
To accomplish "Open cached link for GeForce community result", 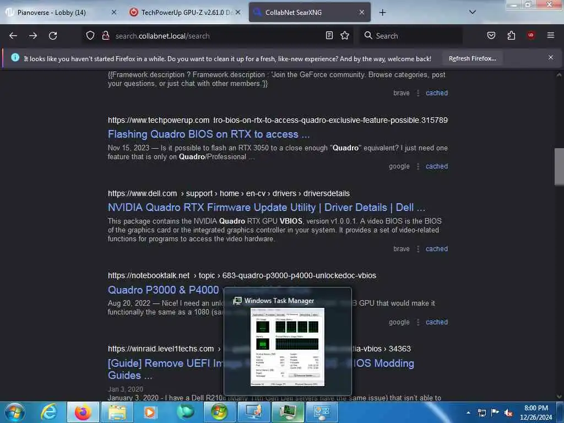I will 437,93.
